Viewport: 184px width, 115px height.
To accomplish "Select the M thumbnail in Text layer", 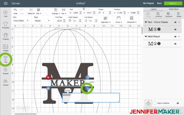I will click(x=151, y=29).
